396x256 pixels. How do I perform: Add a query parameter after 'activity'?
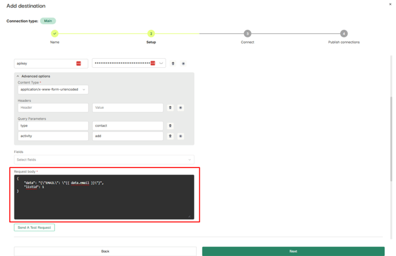(181, 136)
